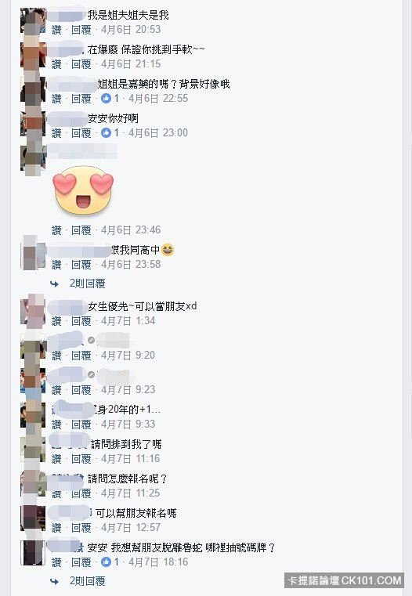Like the 女生優先 comment
The image size is (412, 596).
coord(56,321)
